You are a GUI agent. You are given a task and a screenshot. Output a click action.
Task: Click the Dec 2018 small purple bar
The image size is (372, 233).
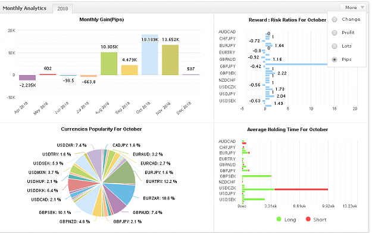[190, 74]
